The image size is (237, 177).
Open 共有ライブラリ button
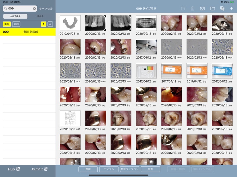(x=130, y=169)
